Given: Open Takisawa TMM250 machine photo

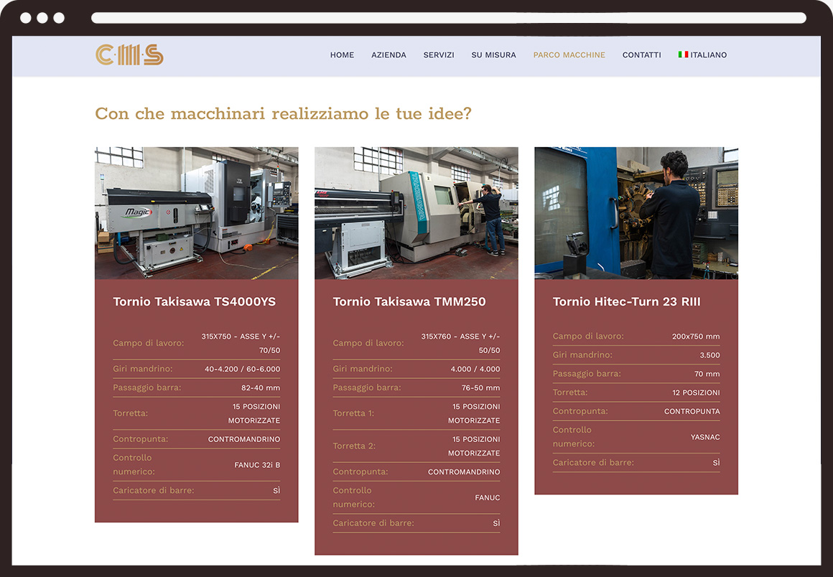Looking at the screenshot, I should click(416, 213).
